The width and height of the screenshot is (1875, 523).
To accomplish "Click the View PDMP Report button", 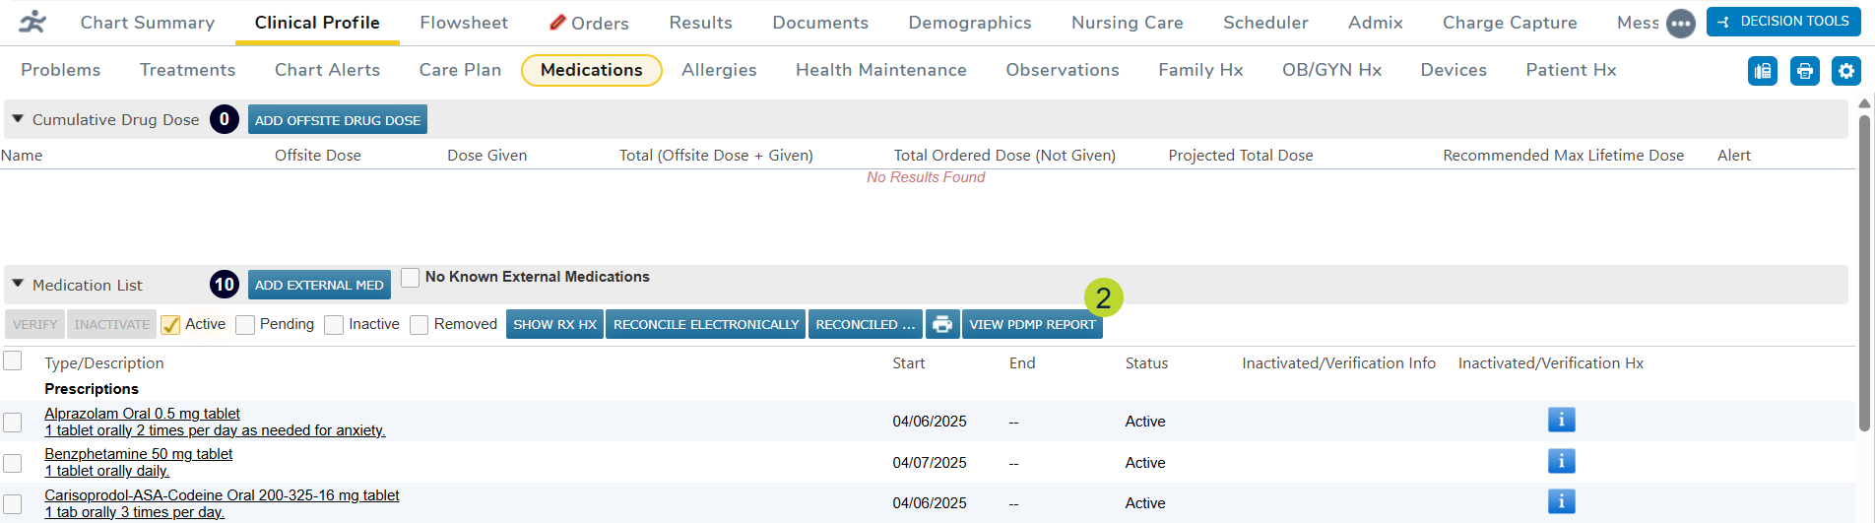I will [x=1031, y=324].
